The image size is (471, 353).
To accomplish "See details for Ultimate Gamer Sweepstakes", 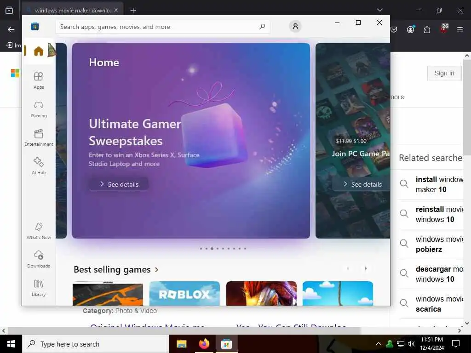I will (x=119, y=184).
